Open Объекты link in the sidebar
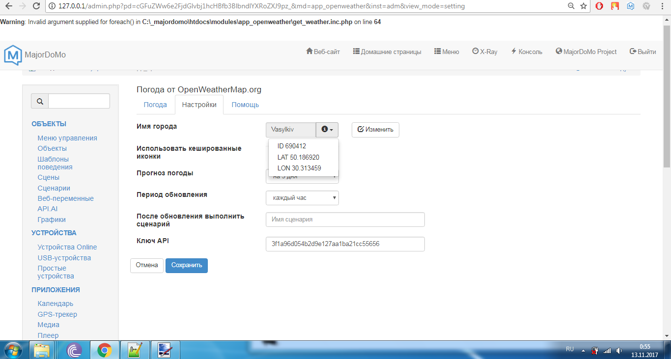This screenshot has width=671, height=359. point(52,148)
